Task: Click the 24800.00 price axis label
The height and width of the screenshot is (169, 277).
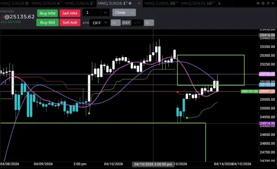Action: coord(267,143)
